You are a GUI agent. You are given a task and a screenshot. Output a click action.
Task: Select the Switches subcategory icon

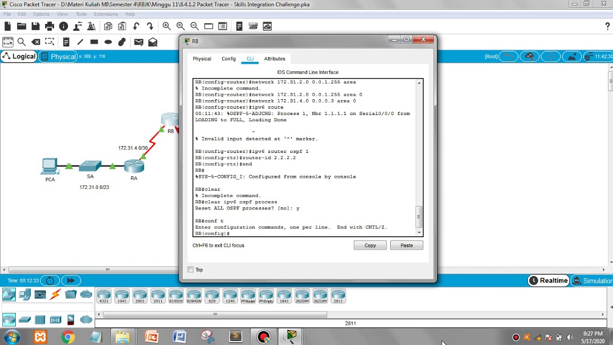tap(24, 320)
